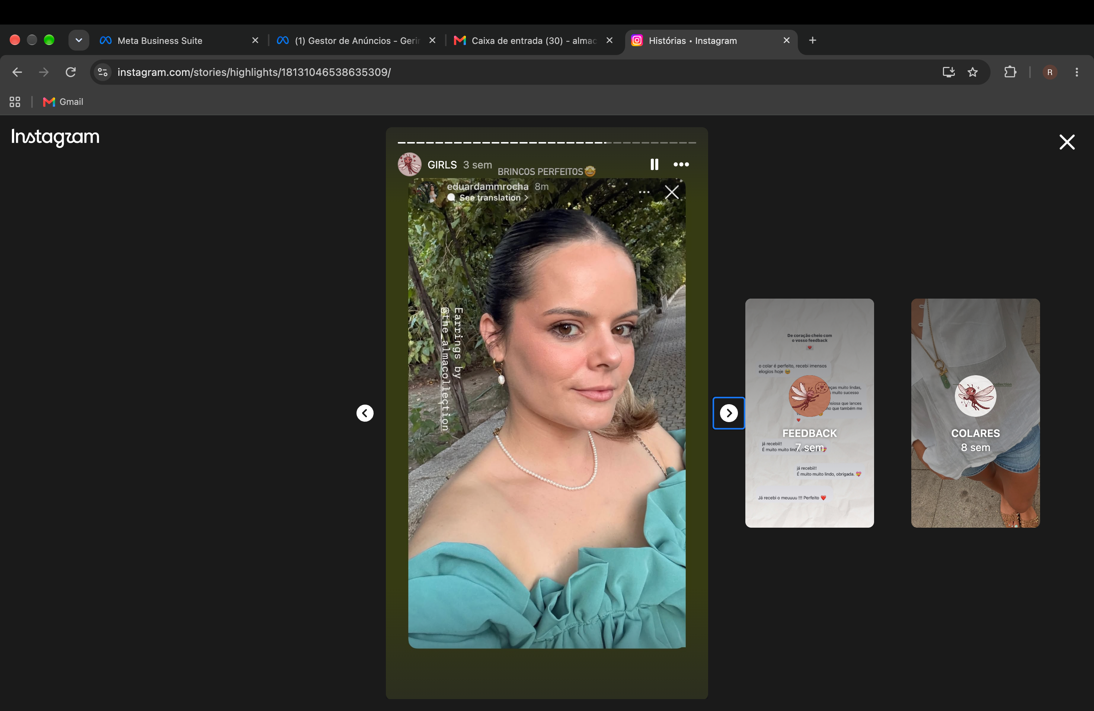This screenshot has width=1094, height=711.
Task: Go to the previous story
Action: pos(365,413)
